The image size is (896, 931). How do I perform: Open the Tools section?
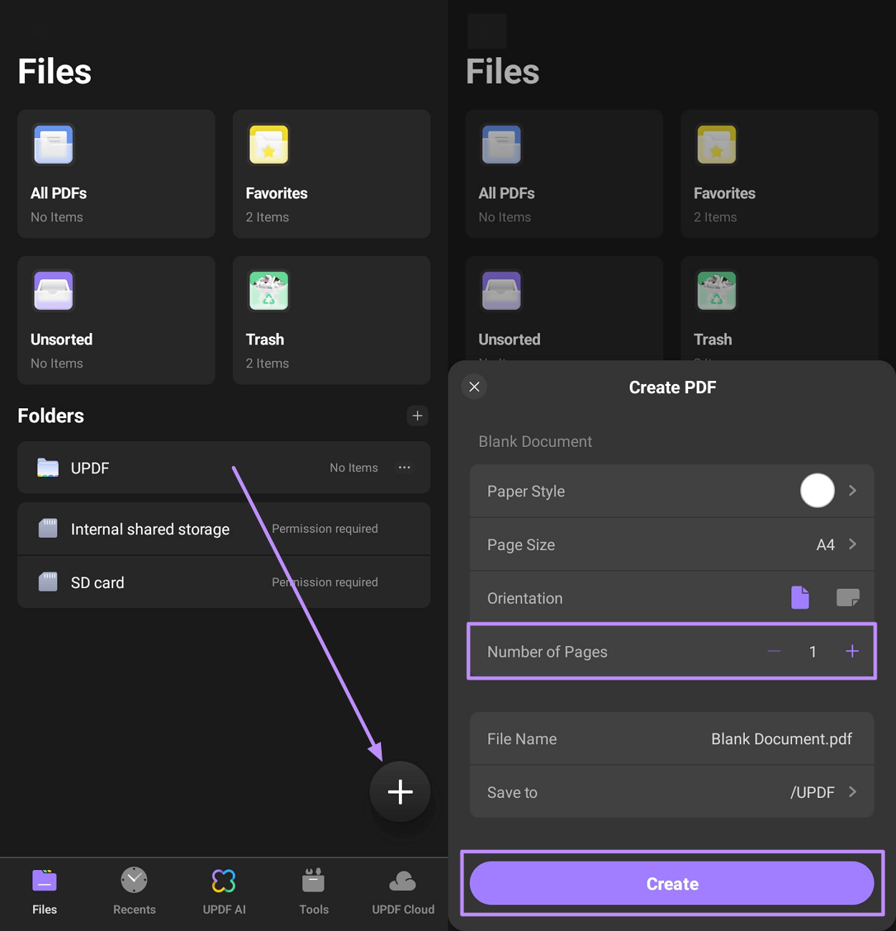point(313,890)
